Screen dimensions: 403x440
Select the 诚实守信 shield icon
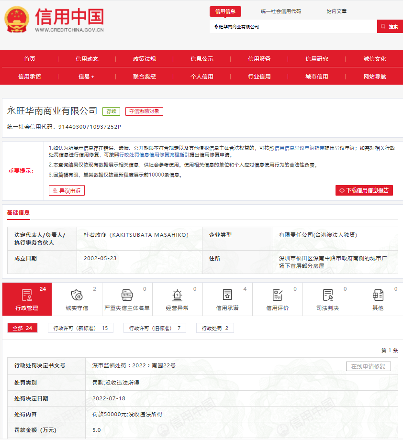click(77, 295)
